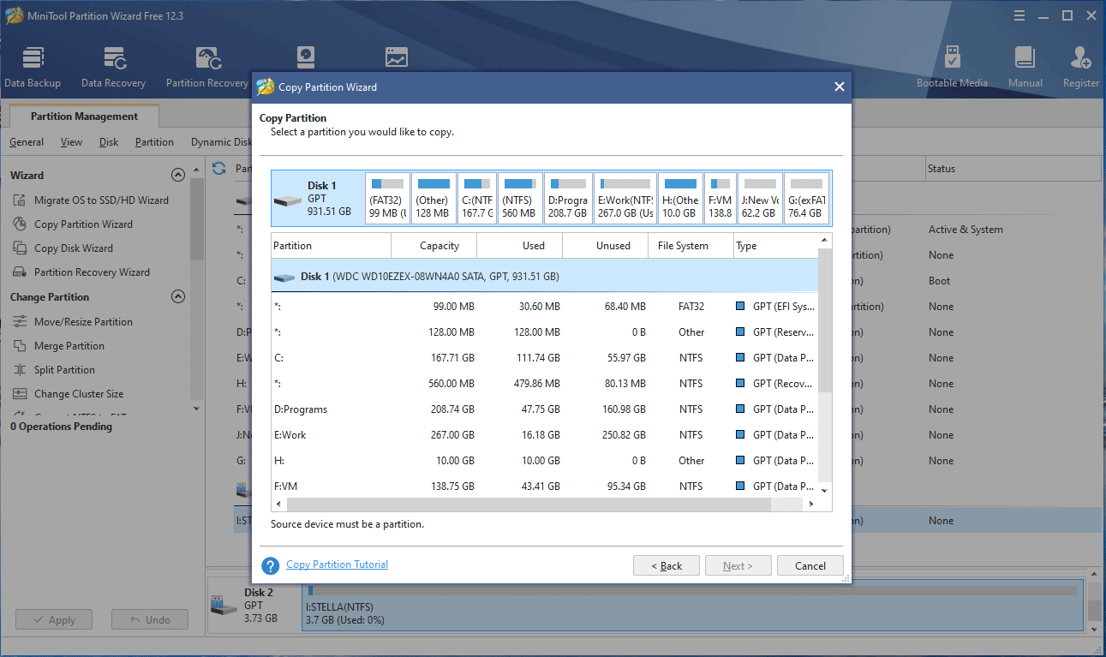
Task: Click the Apply button
Action: (x=54, y=619)
